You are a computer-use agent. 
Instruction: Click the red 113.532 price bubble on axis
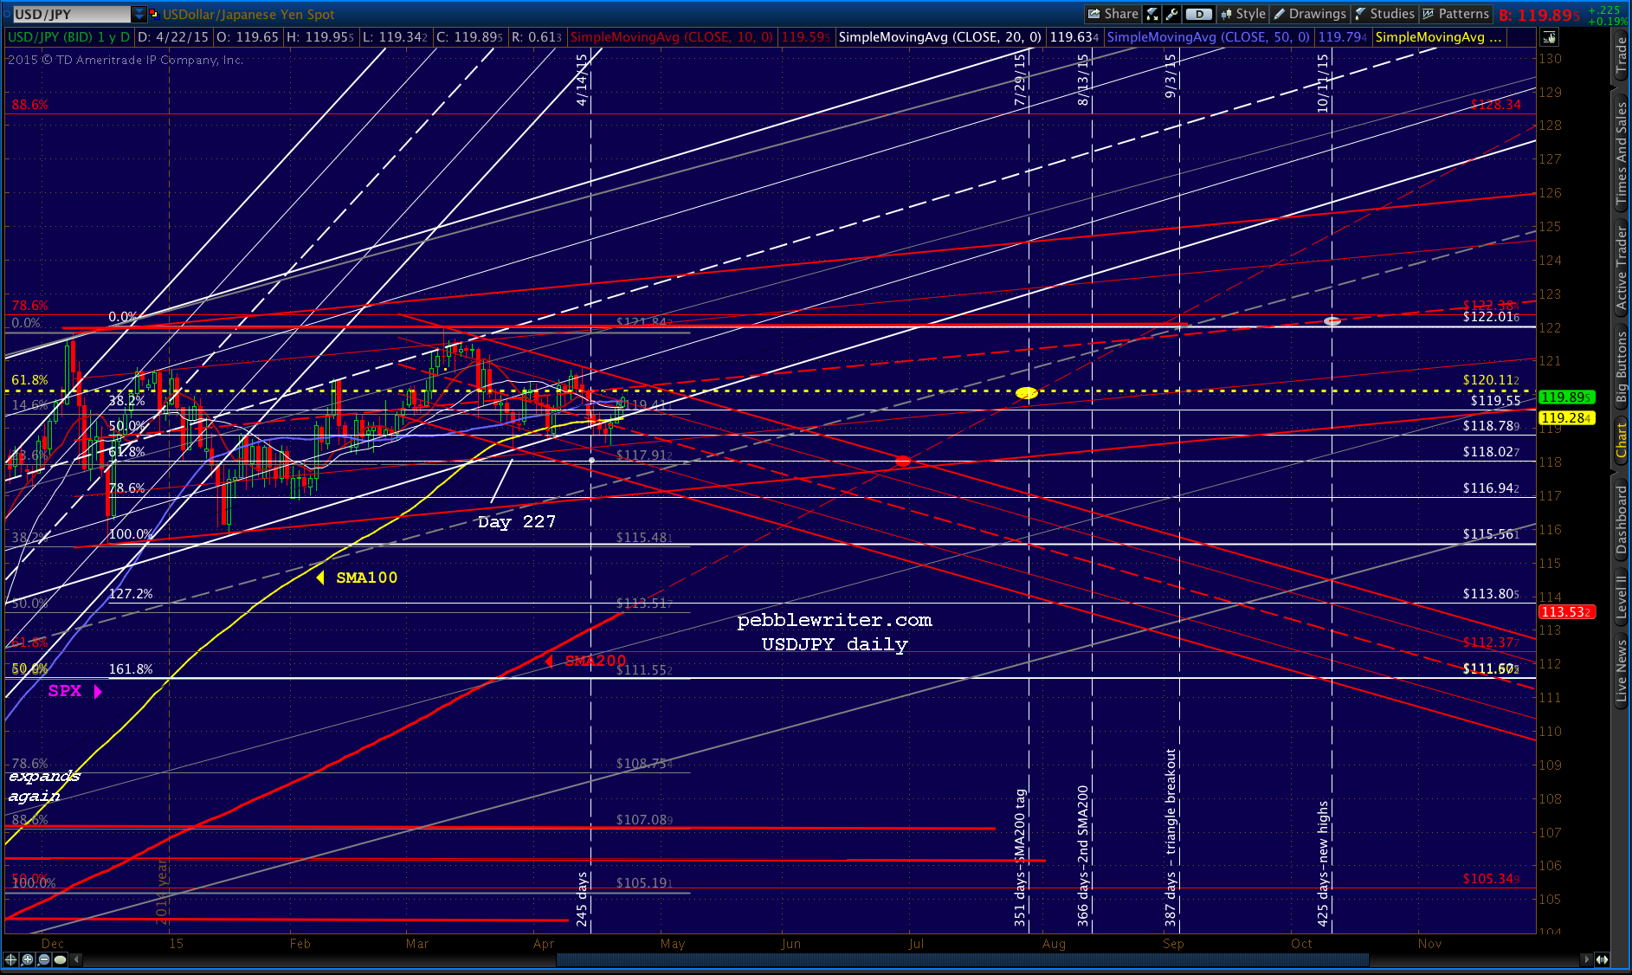pos(1565,612)
